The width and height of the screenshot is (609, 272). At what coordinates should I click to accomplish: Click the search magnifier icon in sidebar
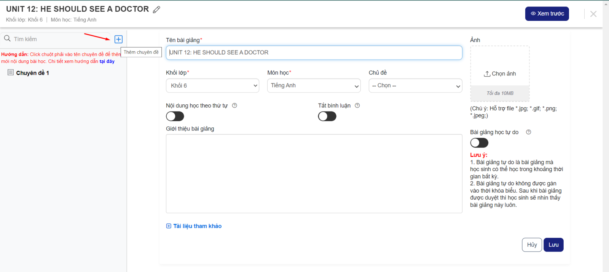coord(7,39)
